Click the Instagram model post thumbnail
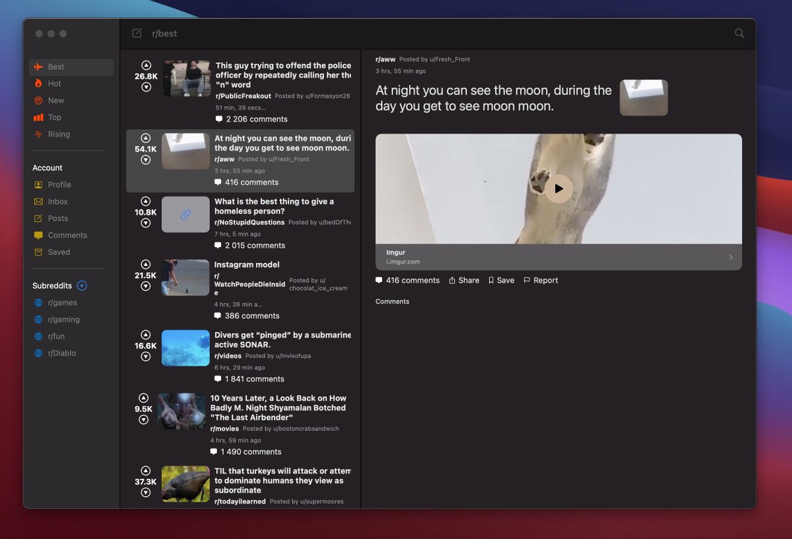 (x=185, y=277)
